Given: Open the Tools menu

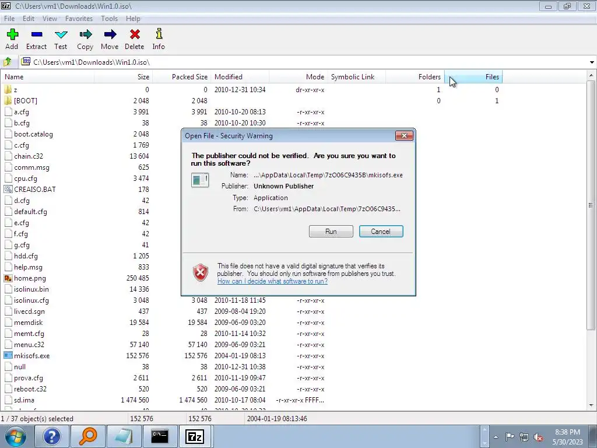Looking at the screenshot, I should tap(109, 18).
